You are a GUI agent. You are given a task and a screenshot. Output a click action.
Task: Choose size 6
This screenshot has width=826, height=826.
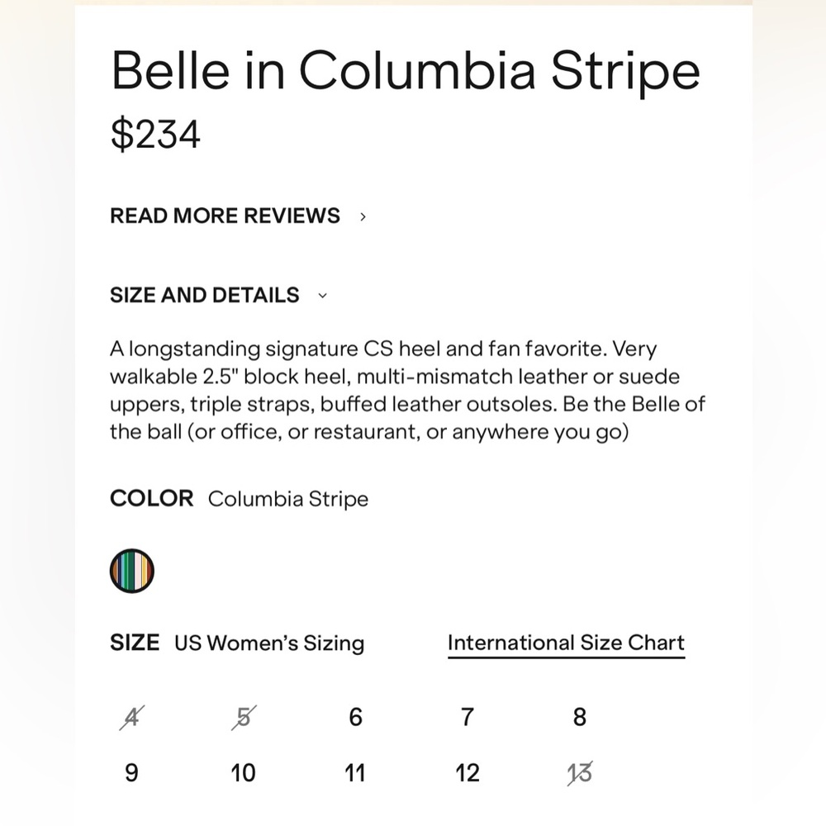355,717
